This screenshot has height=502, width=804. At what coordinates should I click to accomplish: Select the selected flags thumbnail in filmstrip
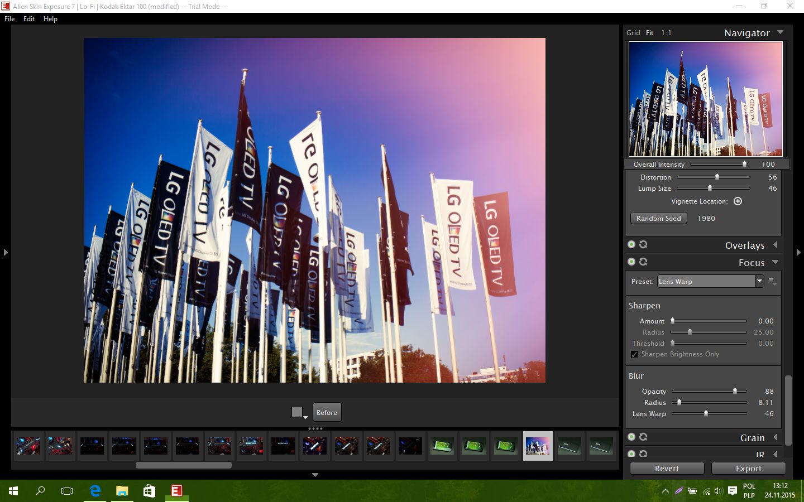(x=538, y=446)
